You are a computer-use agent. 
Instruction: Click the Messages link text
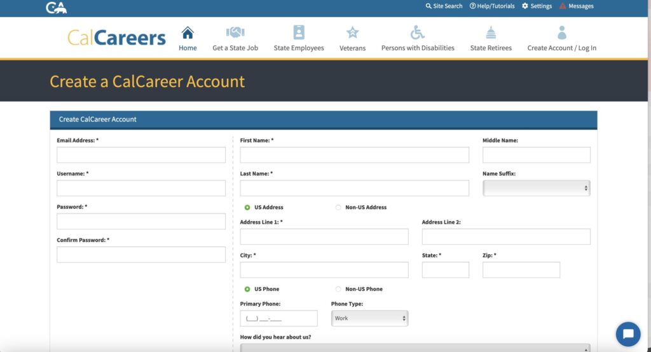pos(581,6)
